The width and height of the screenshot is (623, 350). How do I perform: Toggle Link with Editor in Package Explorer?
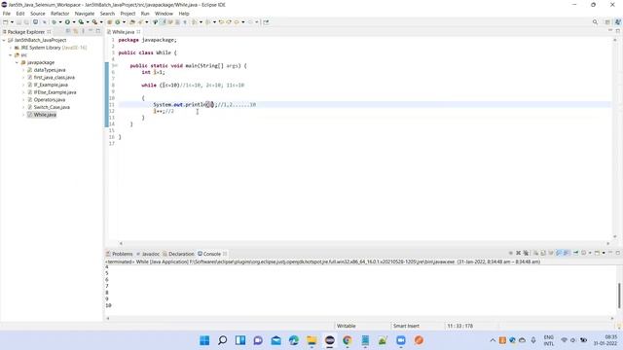click(x=76, y=31)
